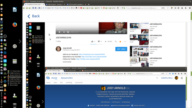Show site information for steemit.com
The image size is (192, 108).
(121, 8)
